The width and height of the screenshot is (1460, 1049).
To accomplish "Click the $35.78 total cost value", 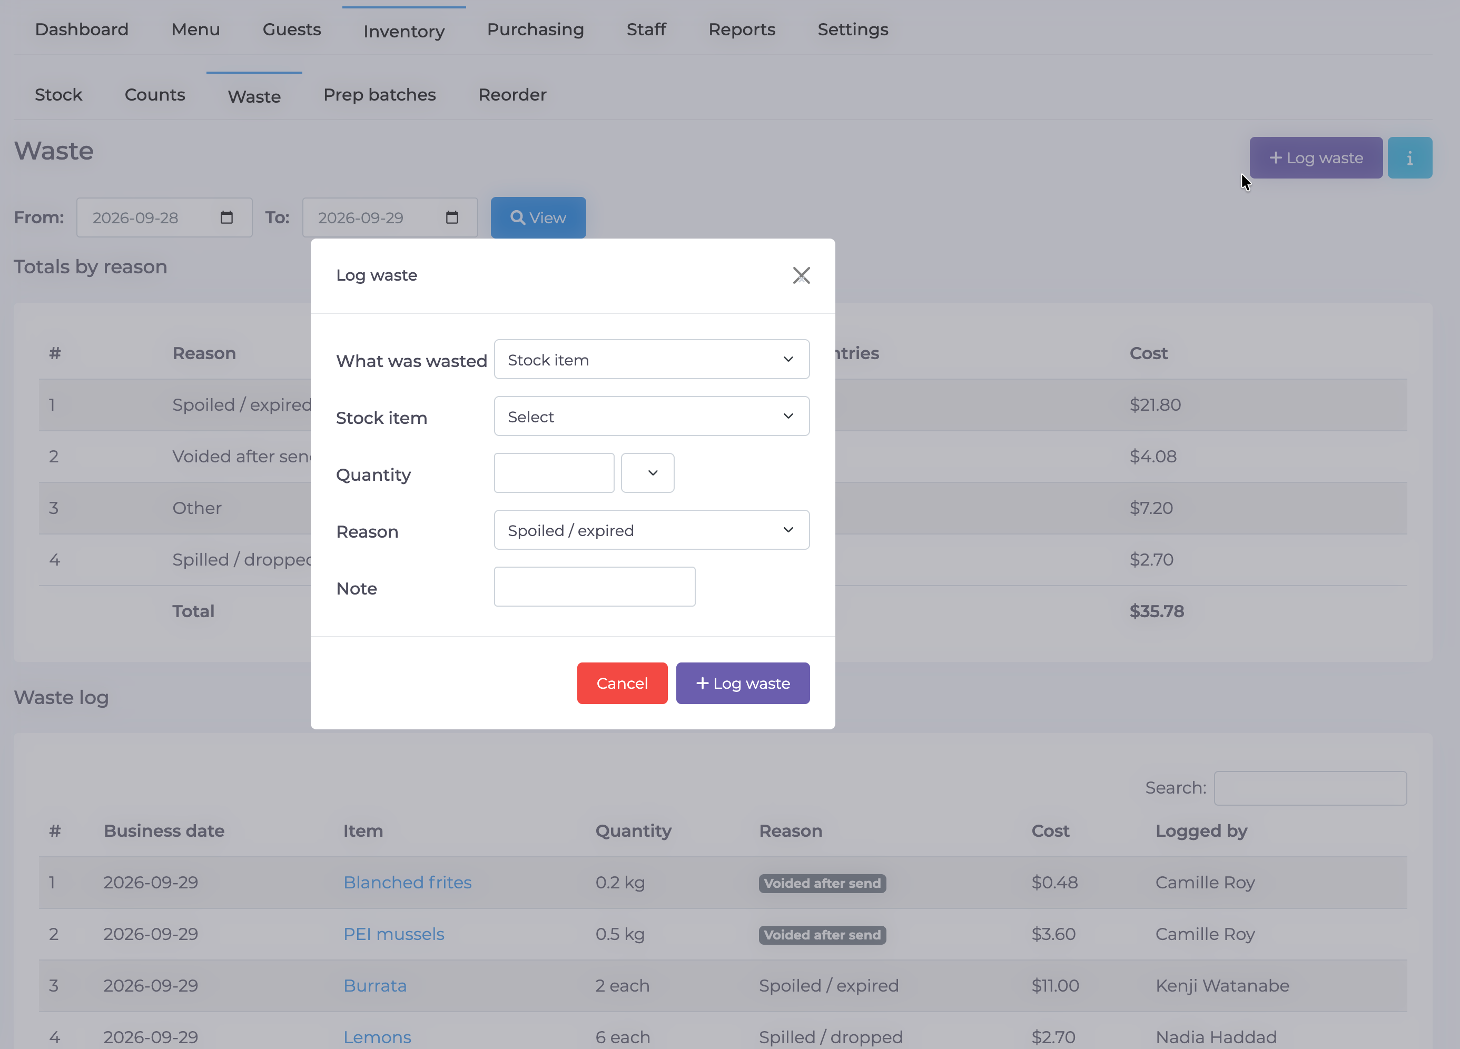I will [1157, 611].
